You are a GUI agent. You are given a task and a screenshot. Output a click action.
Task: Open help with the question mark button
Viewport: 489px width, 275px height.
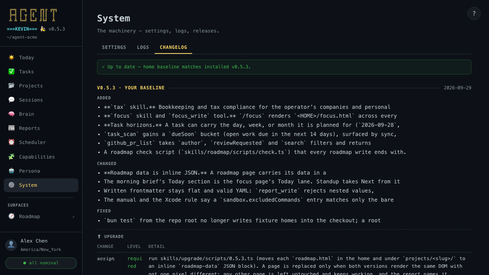[474, 13]
